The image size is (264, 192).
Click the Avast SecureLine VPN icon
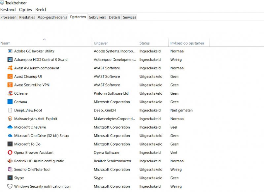tap(10, 85)
